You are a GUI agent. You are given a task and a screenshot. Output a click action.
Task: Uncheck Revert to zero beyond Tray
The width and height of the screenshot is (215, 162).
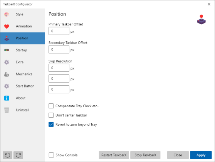(x=51, y=124)
